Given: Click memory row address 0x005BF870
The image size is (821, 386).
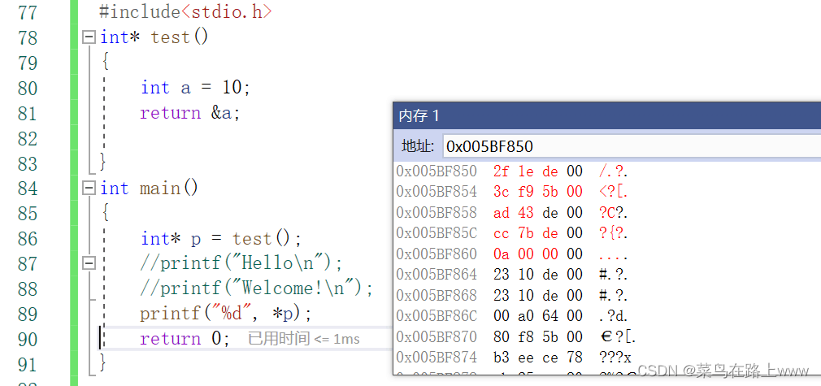Looking at the screenshot, I should (437, 336).
